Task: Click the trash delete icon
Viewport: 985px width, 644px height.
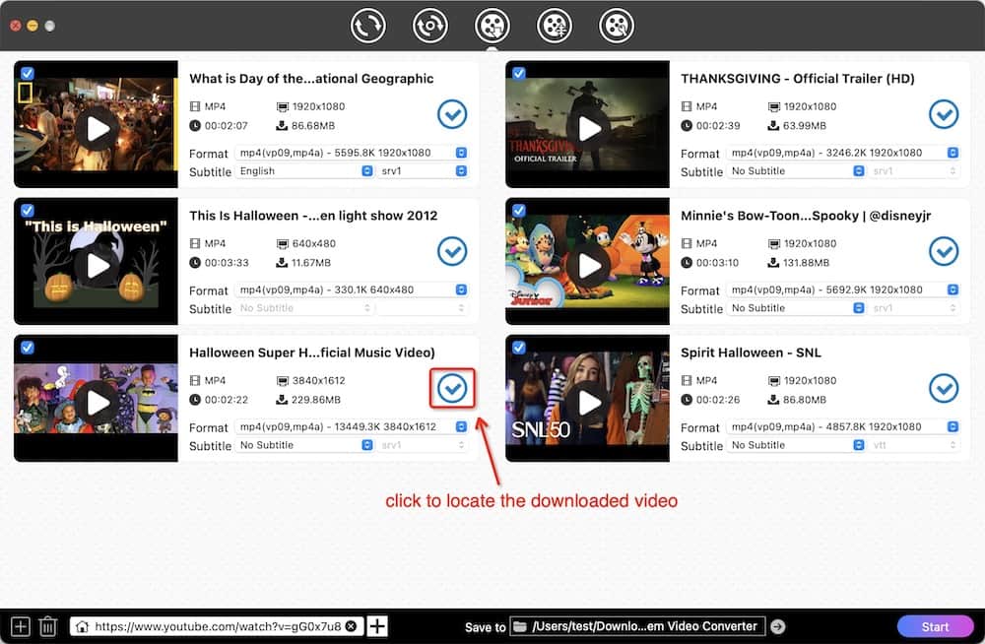Action: pos(47,626)
